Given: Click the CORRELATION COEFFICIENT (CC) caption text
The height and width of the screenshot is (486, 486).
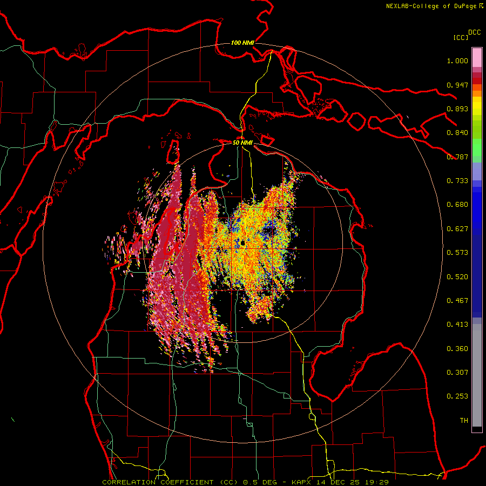Looking at the screenshot, I should pos(171,482).
